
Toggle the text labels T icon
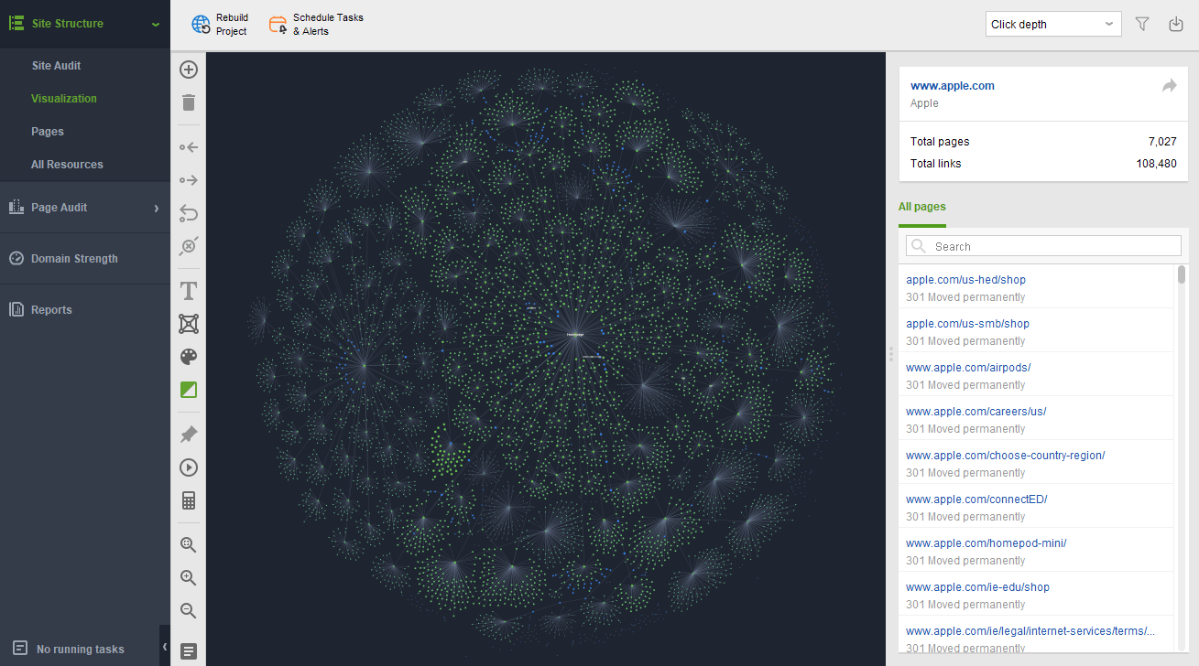189,291
